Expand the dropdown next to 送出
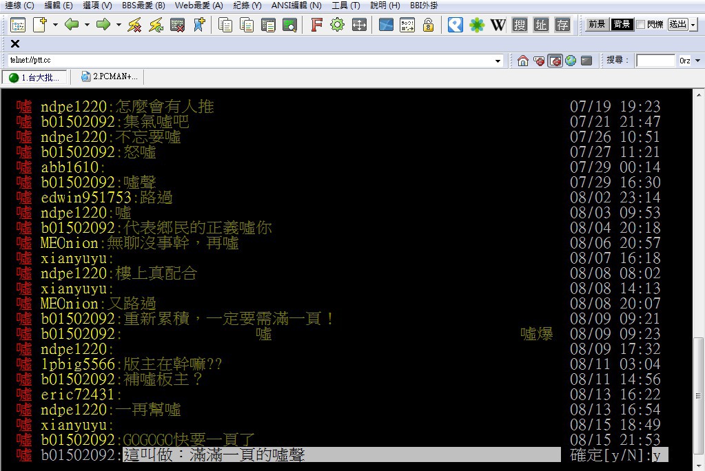Viewport: 705px width, 471px height. click(693, 25)
